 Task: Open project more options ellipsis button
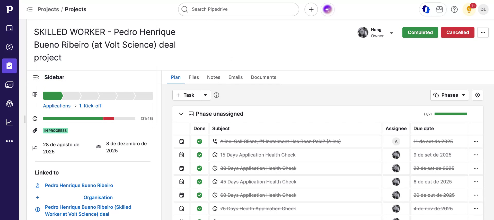[x=483, y=32]
